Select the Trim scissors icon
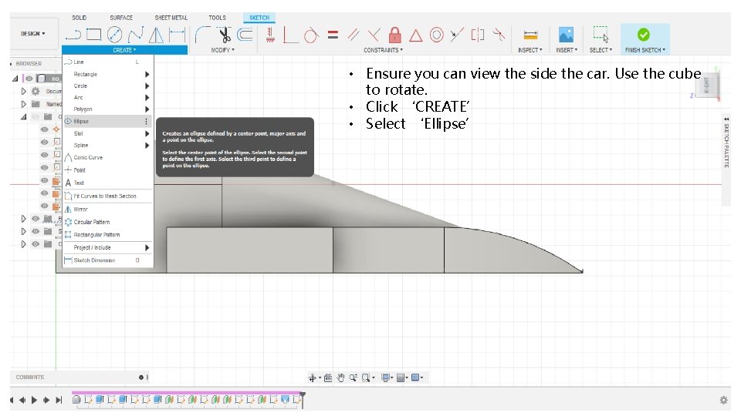The width and height of the screenshot is (741, 416). coord(224,35)
